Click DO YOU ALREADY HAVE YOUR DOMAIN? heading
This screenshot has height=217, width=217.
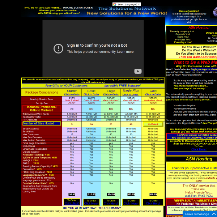click(92, 208)
